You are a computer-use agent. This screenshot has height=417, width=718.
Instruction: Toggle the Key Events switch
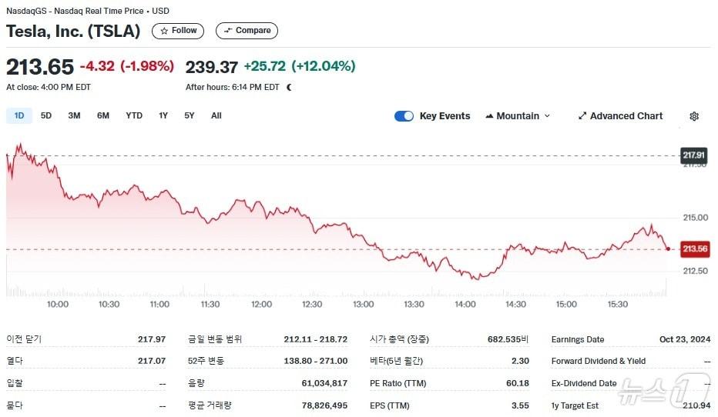(x=404, y=116)
